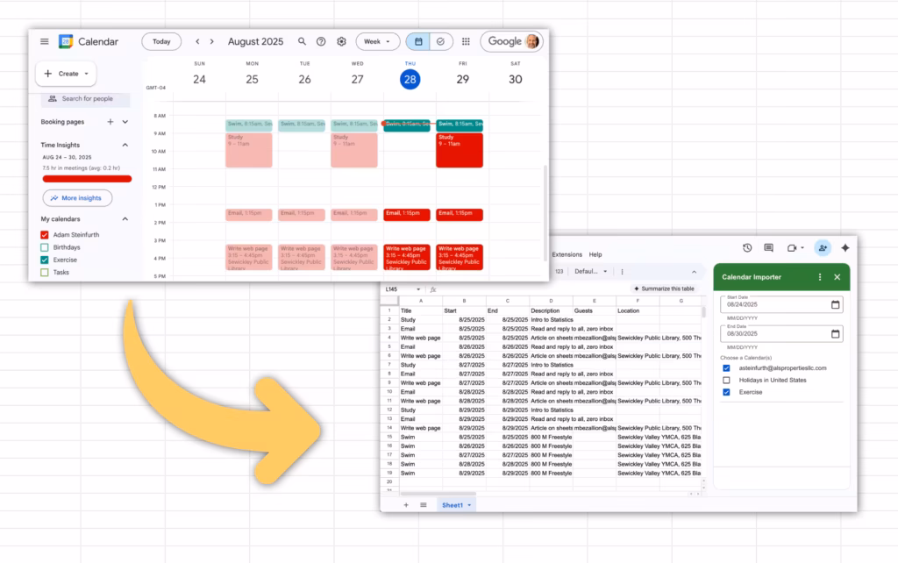Open Calendar help question mark
This screenshot has width=898, height=563.
(321, 41)
